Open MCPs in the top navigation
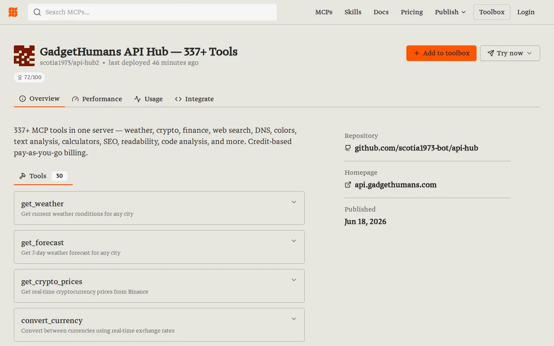Image resolution: width=554 pixels, height=346 pixels. pos(324,12)
